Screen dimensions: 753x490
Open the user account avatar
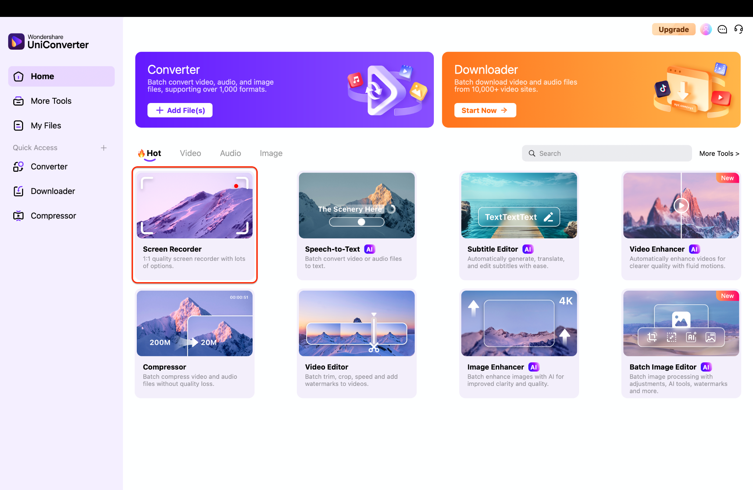pyautogui.click(x=706, y=29)
